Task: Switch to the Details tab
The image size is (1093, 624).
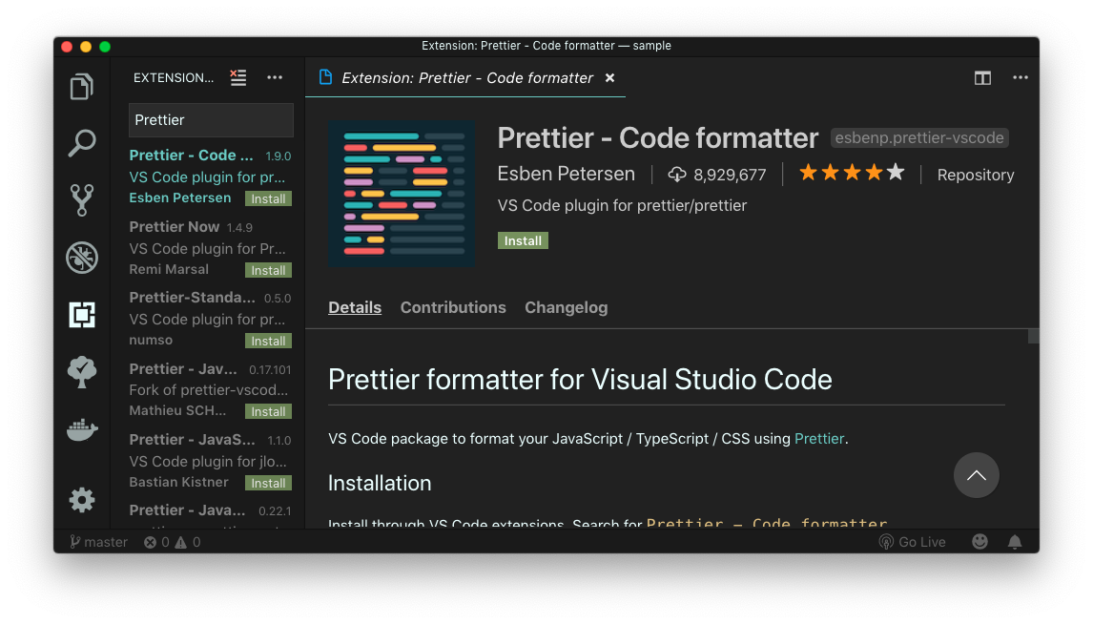Action: click(355, 307)
